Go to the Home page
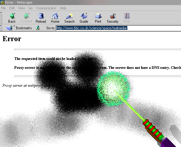Screen dimensions: 181x147 tap(55, 18)
